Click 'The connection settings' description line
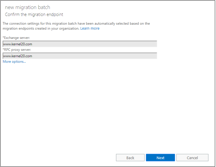The width and height of the screenshot is (216, 167). pos(76,24)
